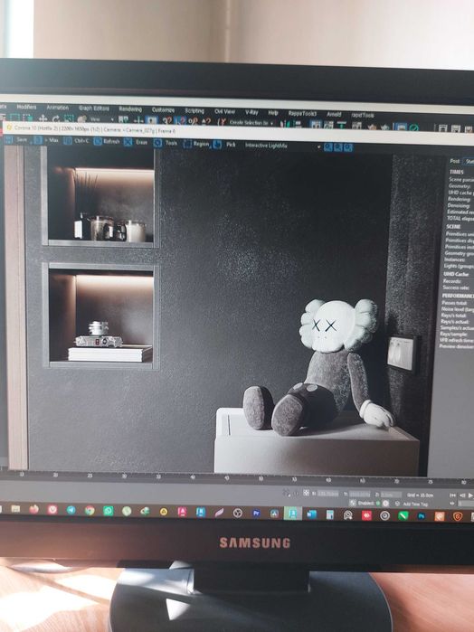Open the V-Ray menu
Viewport: 474px width, 632px height.
pos(251,112)
